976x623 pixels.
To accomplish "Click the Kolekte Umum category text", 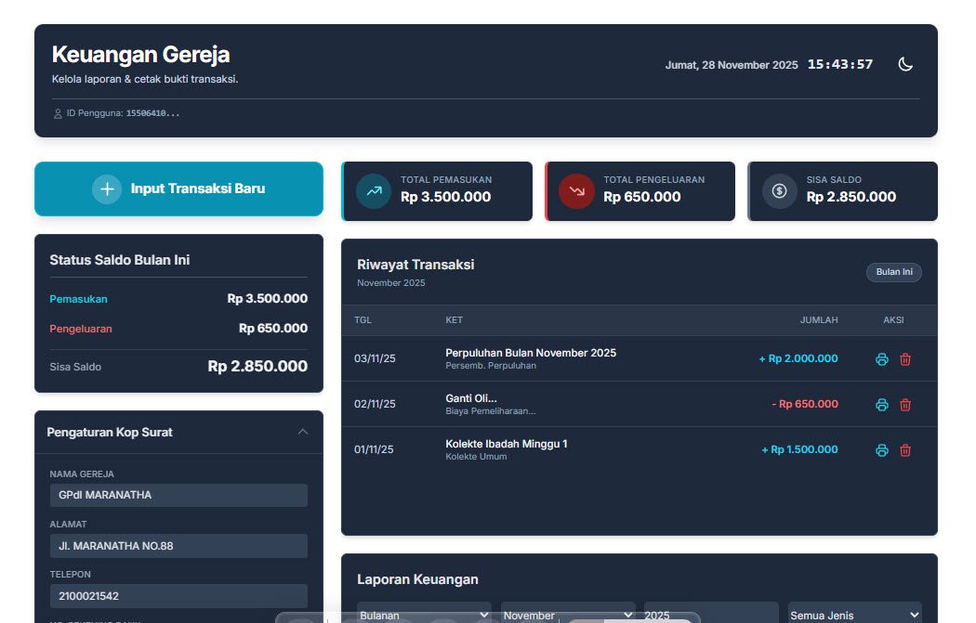I will 476,457.
